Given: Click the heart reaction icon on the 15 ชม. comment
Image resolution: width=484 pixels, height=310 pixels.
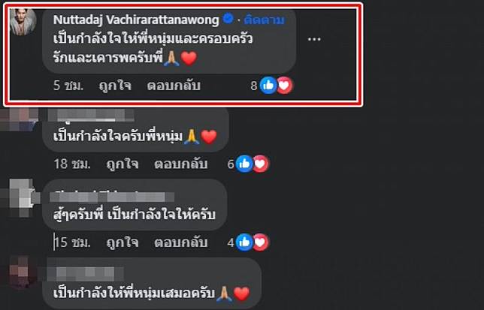Looking at the screenshot, I should (x=261, y=242).
